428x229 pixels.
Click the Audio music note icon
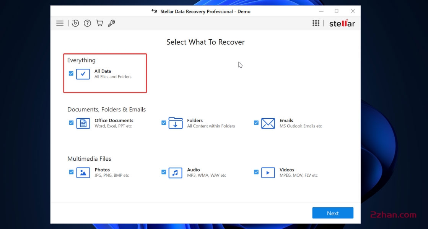(176, 173)
